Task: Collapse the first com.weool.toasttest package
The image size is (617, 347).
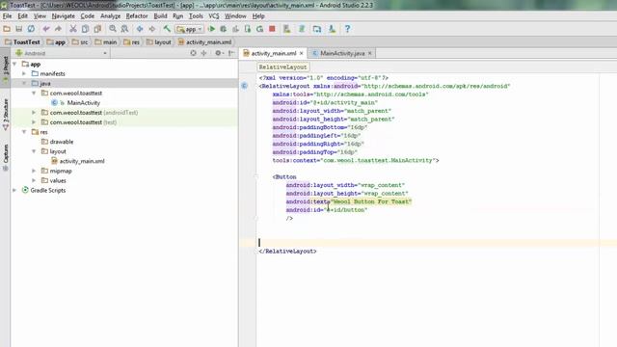Action: (34, 93)
